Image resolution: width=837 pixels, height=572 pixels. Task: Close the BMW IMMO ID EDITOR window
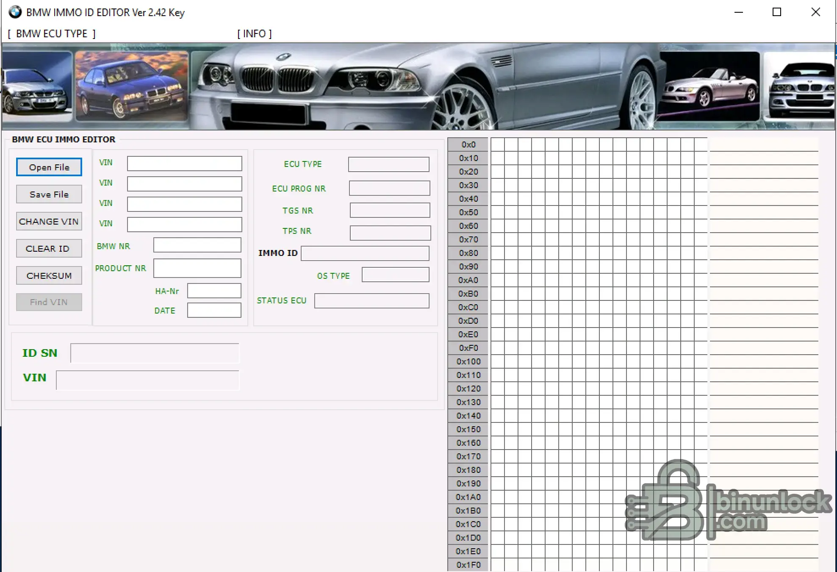(816, 12)
